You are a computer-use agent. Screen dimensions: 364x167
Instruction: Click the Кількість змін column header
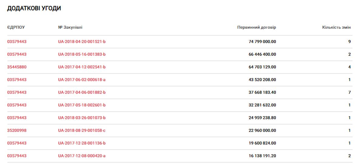coord(336,27)
